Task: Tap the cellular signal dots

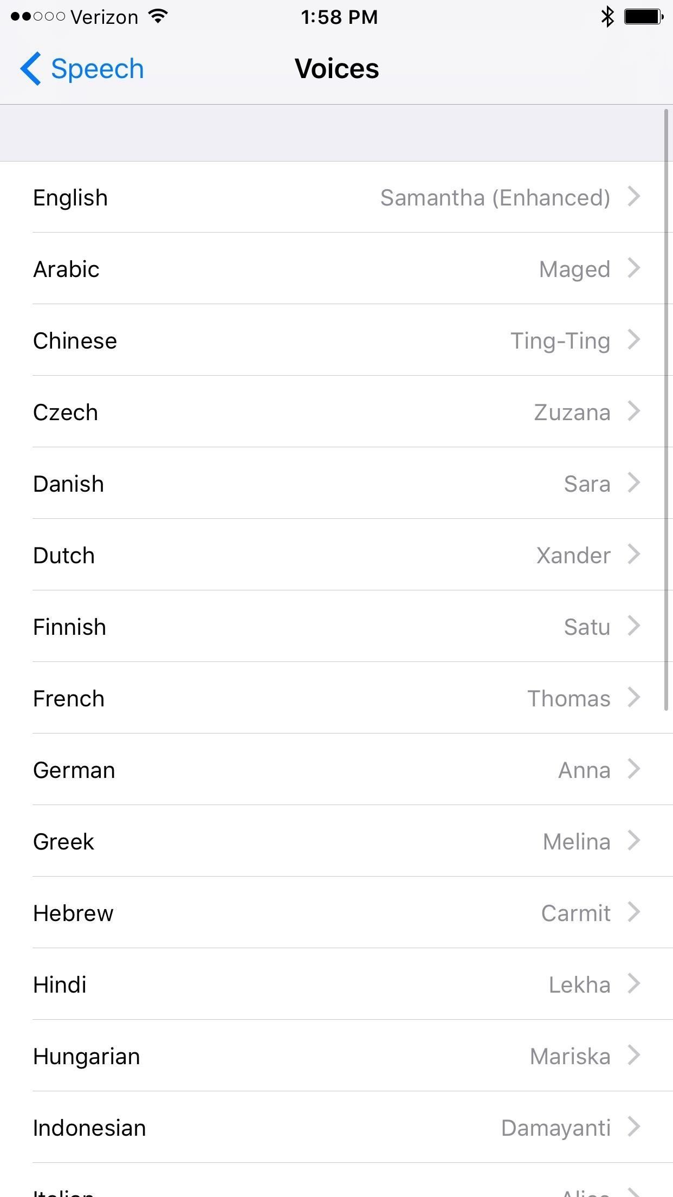Action: click(x=37, y=17)
